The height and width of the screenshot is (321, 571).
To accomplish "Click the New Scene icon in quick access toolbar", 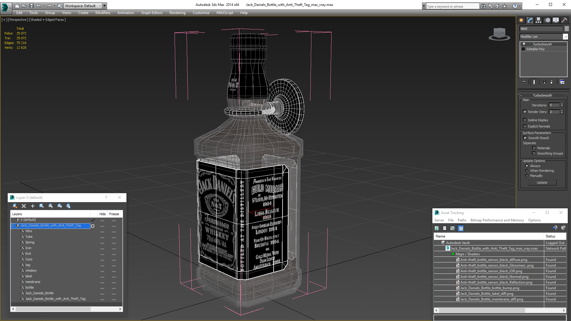I will pyautogui.click(x=17, y=6).
